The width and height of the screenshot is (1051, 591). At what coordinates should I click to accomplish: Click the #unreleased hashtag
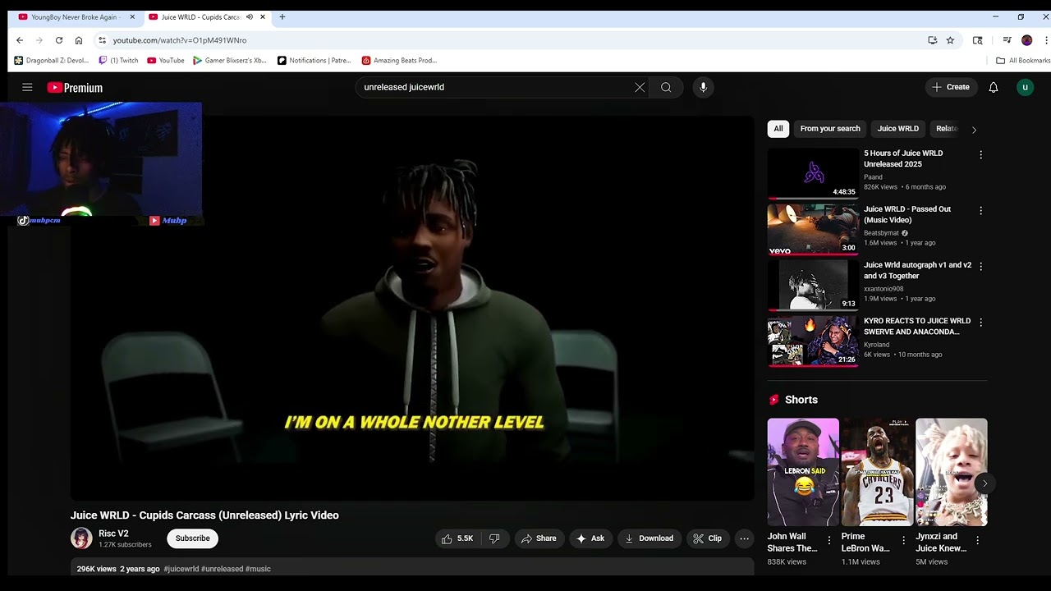tap(222, 569)
